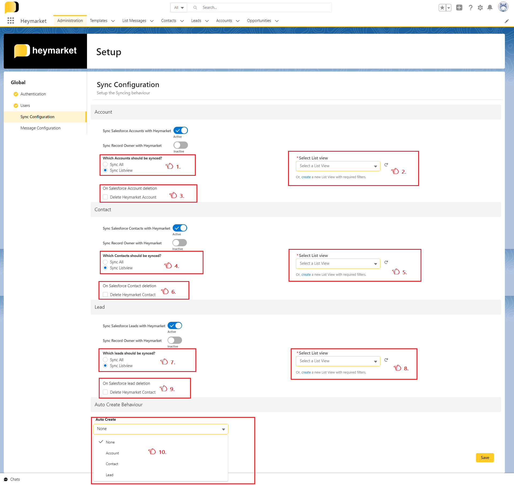Click create link under Lead list view
Image resolution: width=514 pixels, height=485 pixels.
point(306,372)
